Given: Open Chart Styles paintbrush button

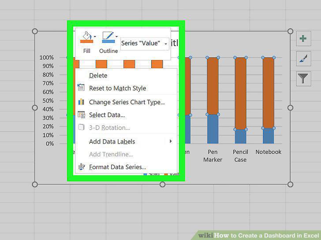Looking at the screenshot, I should click(x=303, y=59).
